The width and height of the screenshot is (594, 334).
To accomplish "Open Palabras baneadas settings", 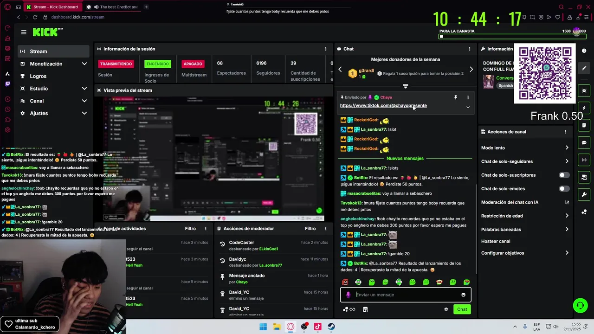I will [x=525, y=229].
